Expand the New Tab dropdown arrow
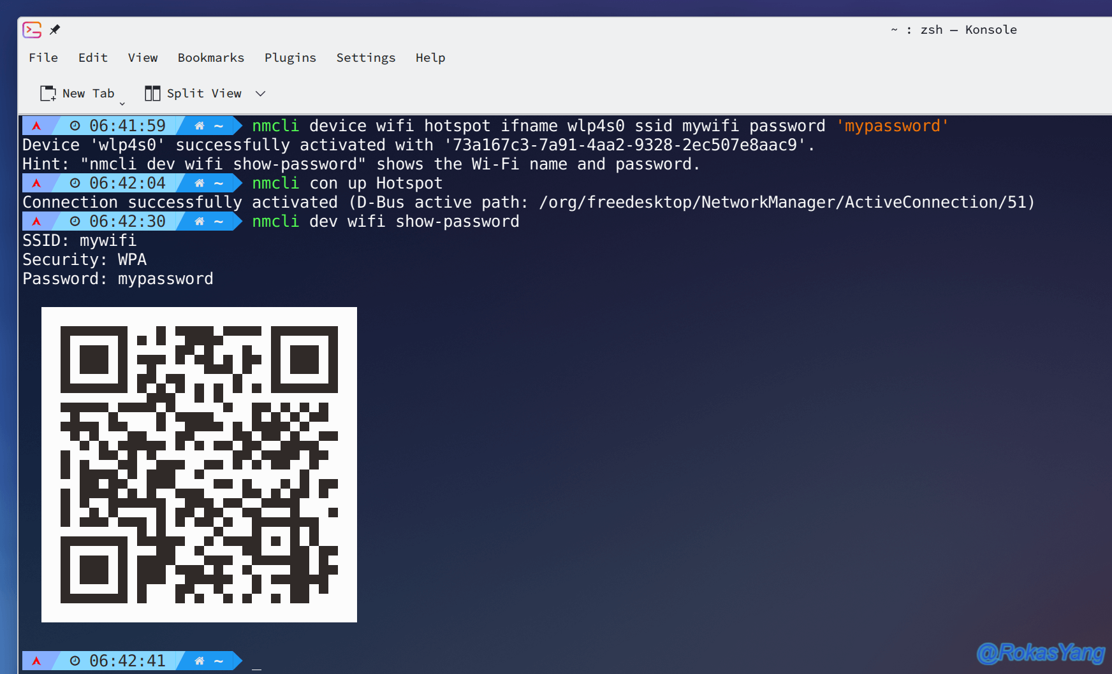 (122, 103)
